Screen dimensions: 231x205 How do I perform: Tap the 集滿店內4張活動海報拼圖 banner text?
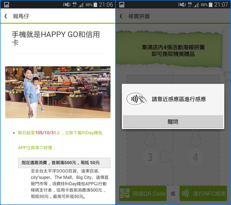(x=173, y=50)
